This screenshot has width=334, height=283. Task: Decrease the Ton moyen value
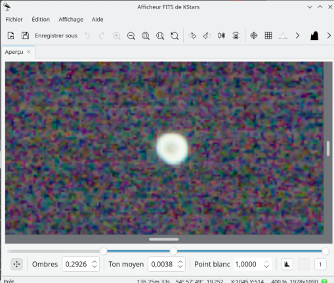[180, 267]
